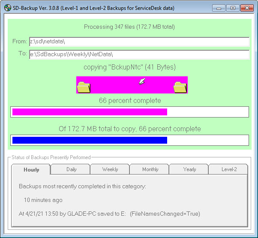Show the Monthly backup status tab

point(150,169)
